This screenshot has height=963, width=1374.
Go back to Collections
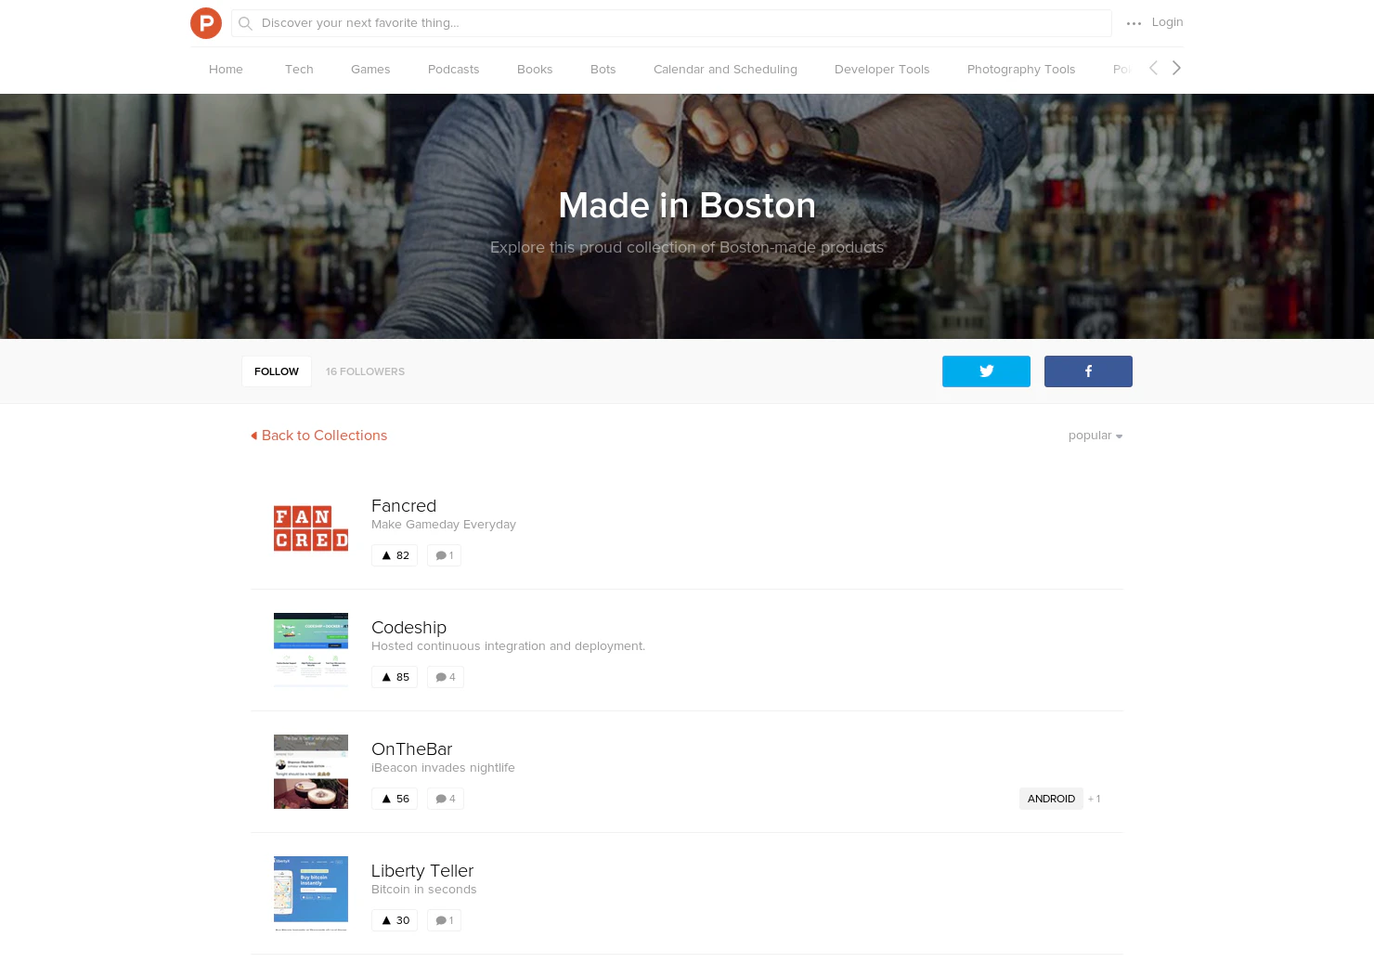(x=318, y=436)
